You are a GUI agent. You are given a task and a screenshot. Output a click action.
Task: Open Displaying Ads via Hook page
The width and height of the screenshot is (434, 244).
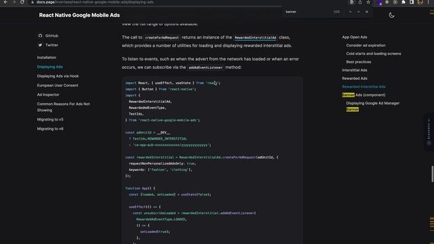click(58, 76)
